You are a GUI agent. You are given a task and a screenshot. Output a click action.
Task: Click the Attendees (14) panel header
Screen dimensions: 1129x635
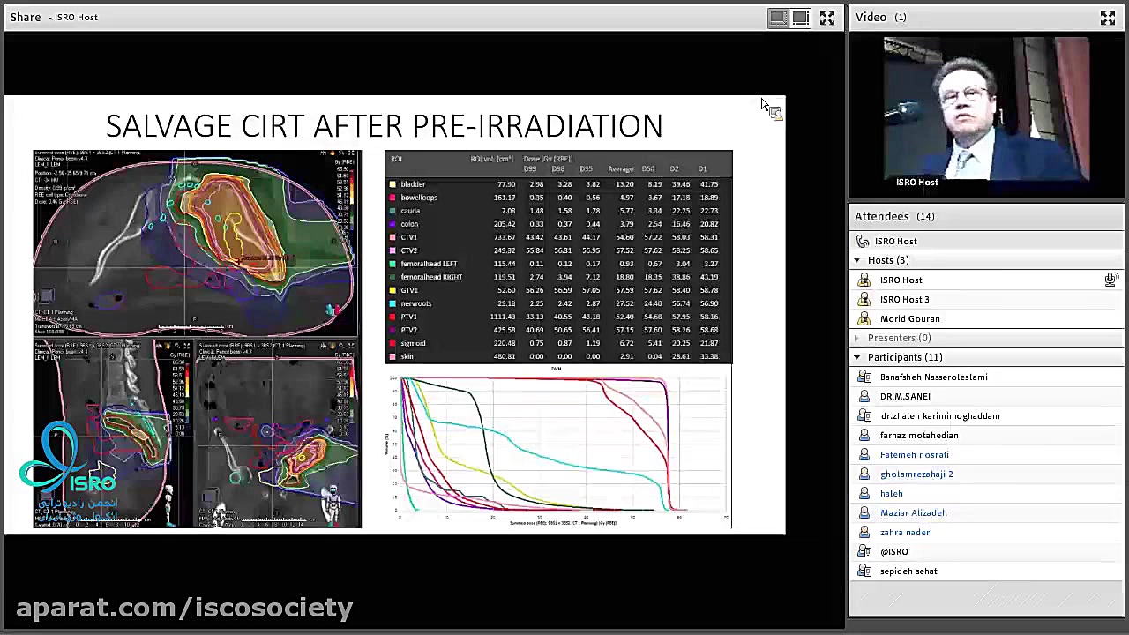(x=894, y=217)
